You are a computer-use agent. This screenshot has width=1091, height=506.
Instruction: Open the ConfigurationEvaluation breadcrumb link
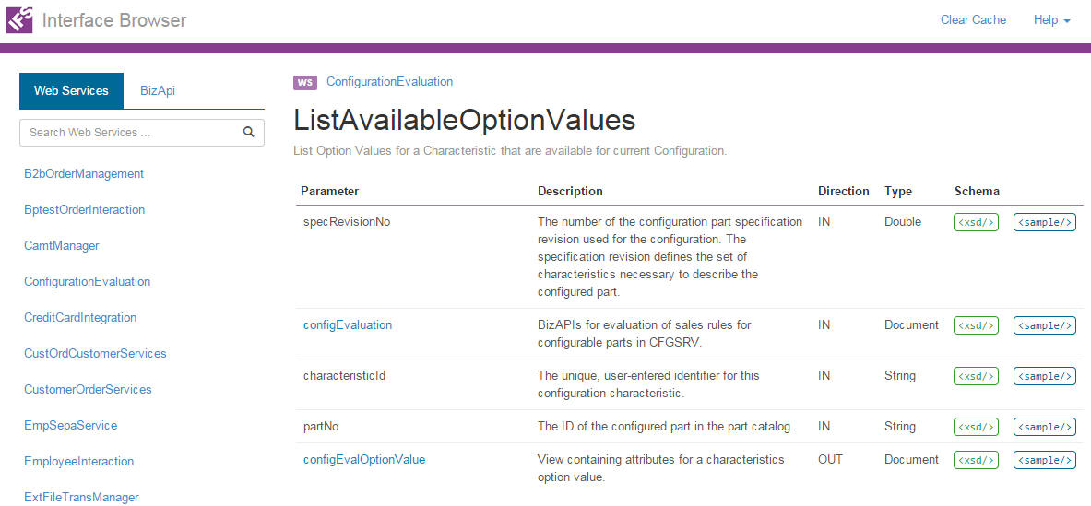[389, 82]
